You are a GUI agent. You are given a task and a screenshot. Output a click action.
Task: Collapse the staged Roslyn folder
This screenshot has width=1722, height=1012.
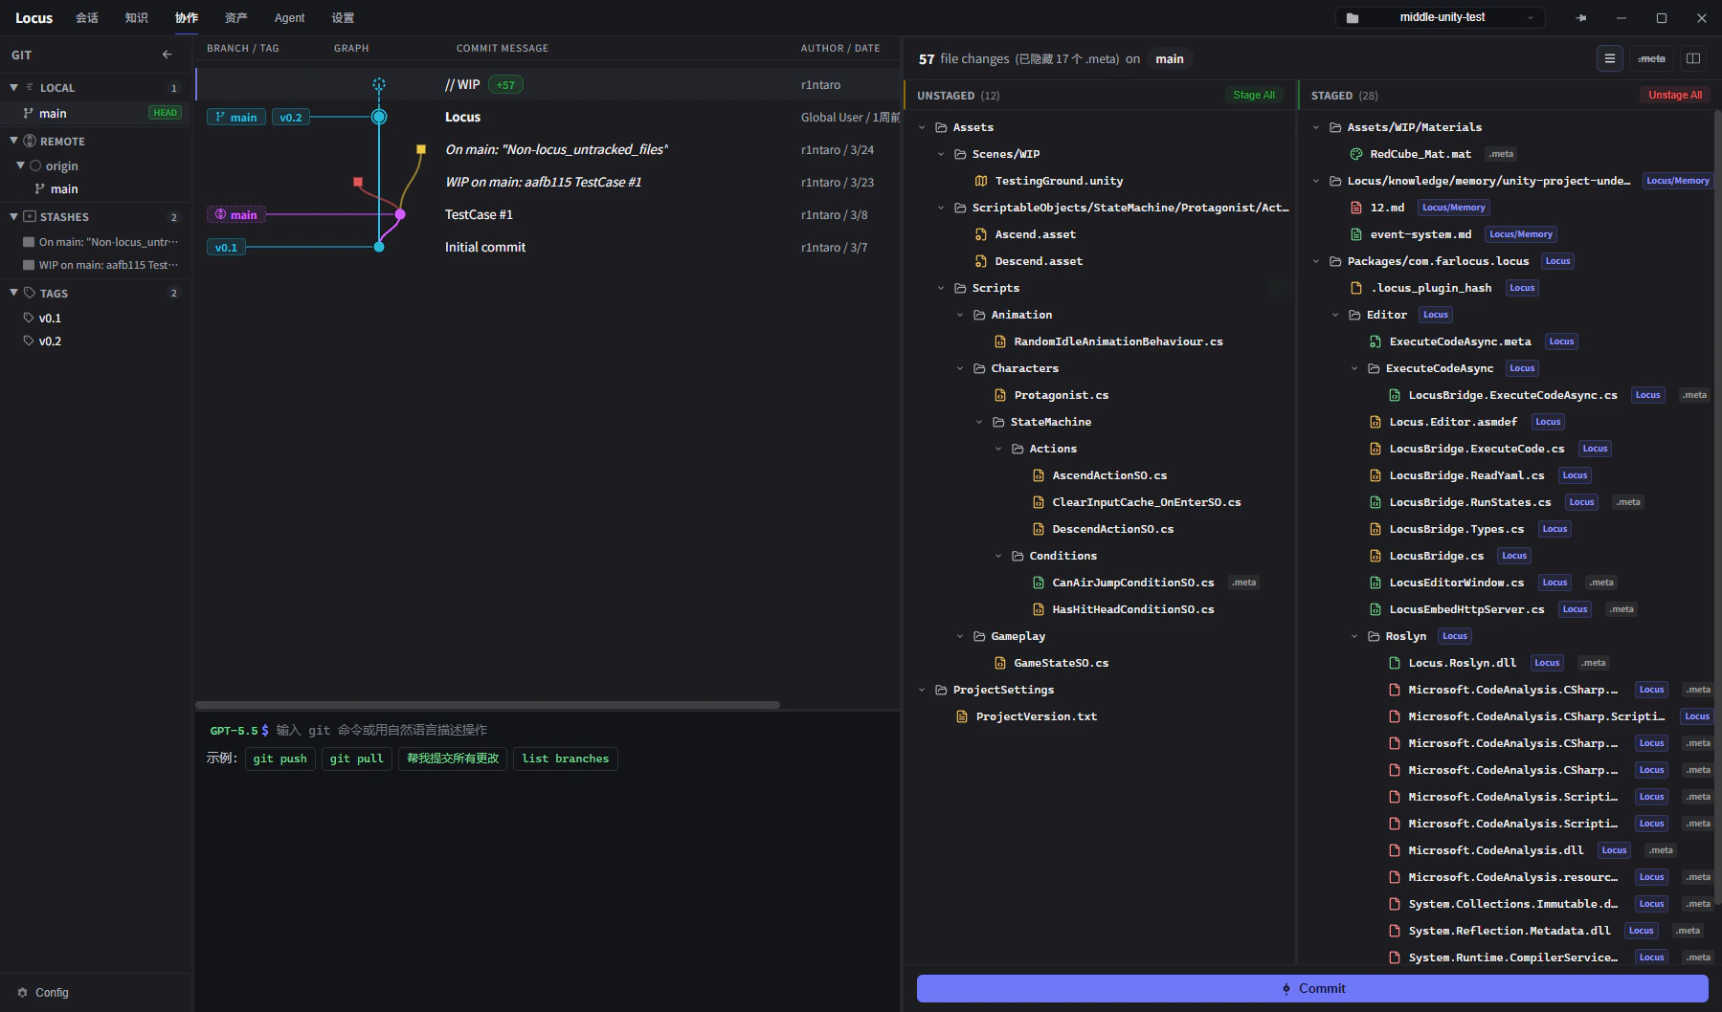(1355, 636)
